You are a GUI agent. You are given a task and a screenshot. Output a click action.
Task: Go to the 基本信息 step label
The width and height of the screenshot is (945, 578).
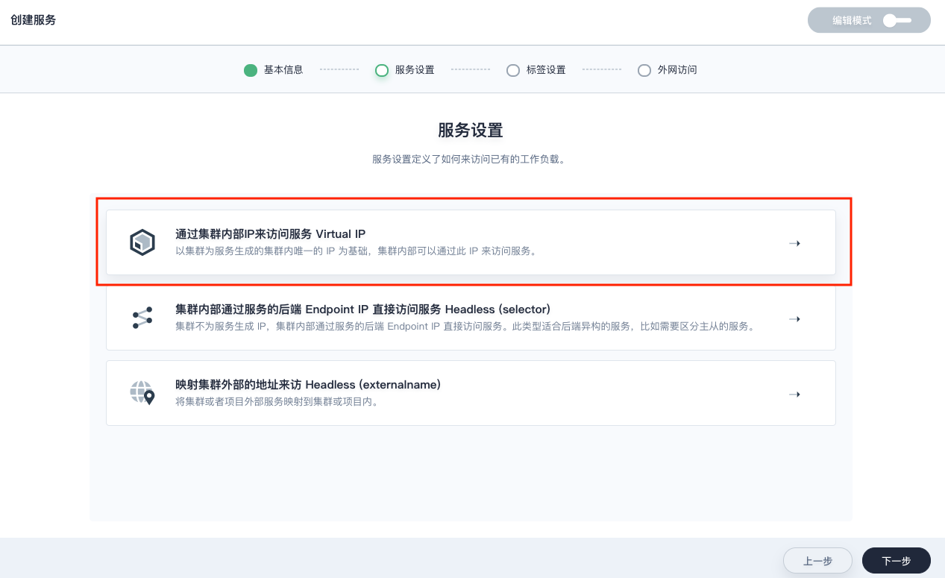(283, 70)
